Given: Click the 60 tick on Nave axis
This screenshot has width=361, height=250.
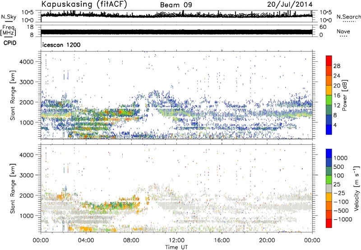Looking at the screenshot, I should [x=323, y=27].
